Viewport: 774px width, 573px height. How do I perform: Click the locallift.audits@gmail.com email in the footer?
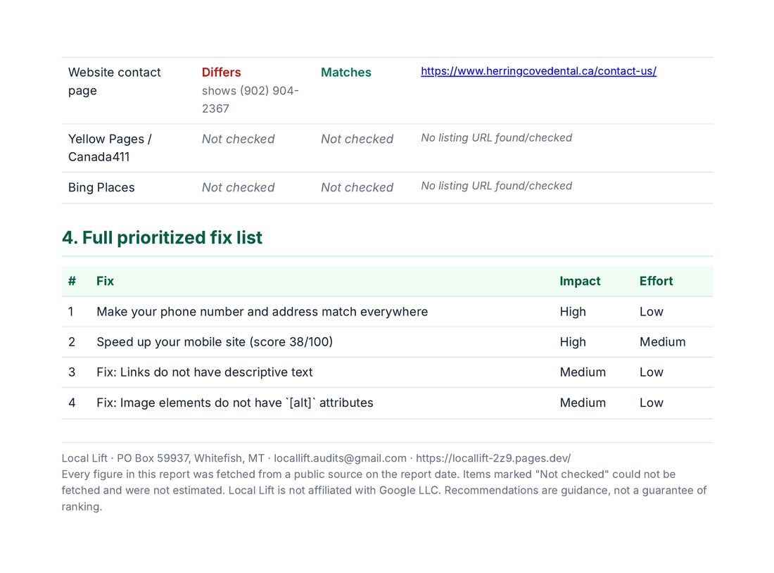tap(340, 458)
